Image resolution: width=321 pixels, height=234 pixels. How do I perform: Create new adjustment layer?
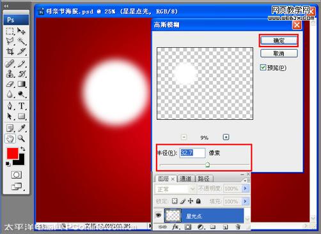(201, 227)
